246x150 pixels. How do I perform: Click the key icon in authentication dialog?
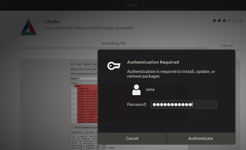point(114,66)
